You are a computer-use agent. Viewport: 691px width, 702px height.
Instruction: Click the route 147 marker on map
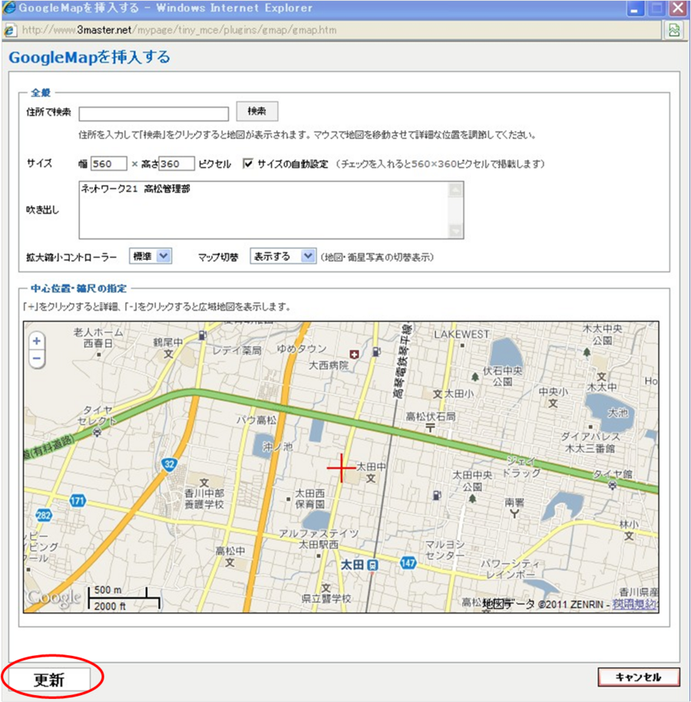click(x=408, y=563)
